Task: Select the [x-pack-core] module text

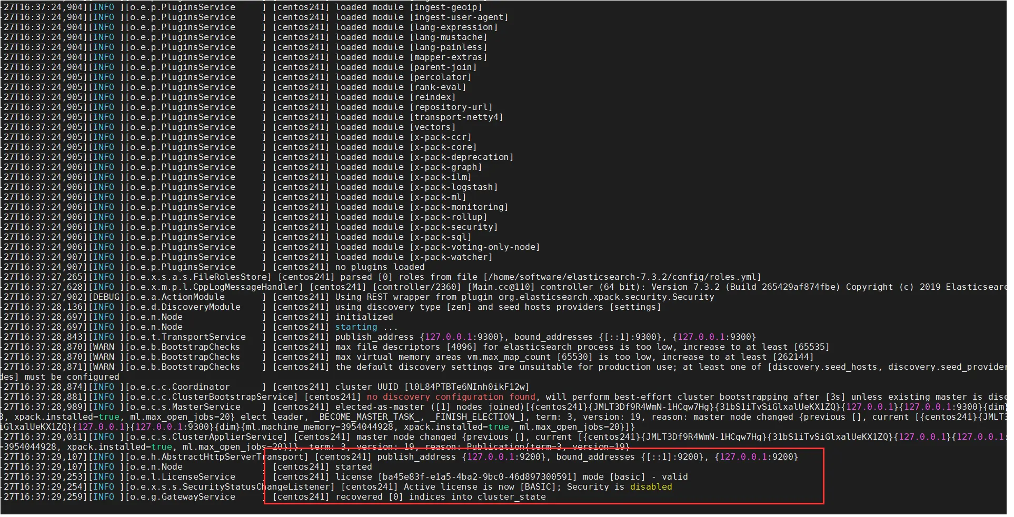Action: [x=443, y=147]
